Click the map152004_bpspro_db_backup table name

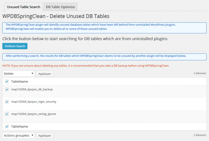tap(32, 89)
